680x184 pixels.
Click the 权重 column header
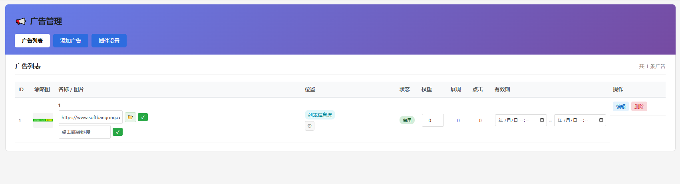pyautogui.click(x=427, y=89)
